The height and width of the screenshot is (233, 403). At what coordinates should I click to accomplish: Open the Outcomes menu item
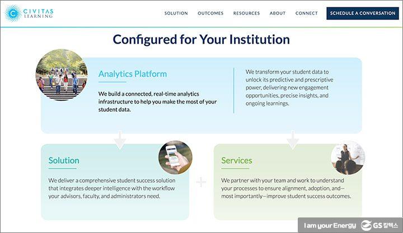click(210, 13)
